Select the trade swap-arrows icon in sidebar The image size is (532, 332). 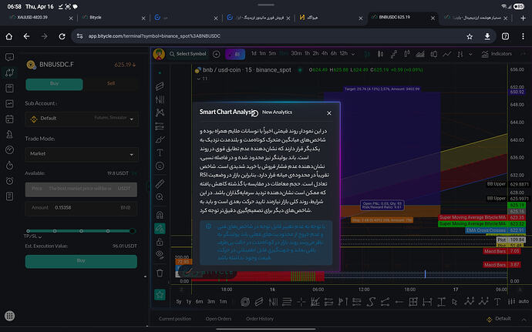coord(9,72)
